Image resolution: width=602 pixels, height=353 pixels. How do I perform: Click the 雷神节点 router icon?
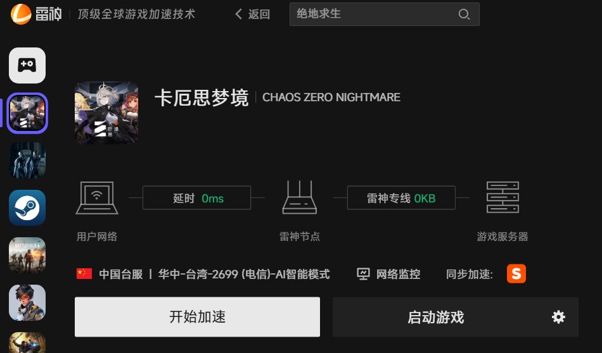coord(300,197)
